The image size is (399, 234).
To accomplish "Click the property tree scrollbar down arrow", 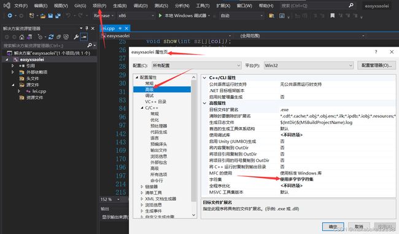I will (x=193, y=215).
